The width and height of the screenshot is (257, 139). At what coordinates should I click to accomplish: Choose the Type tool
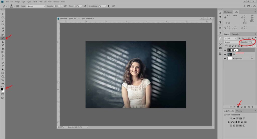[x=3, y=66]
